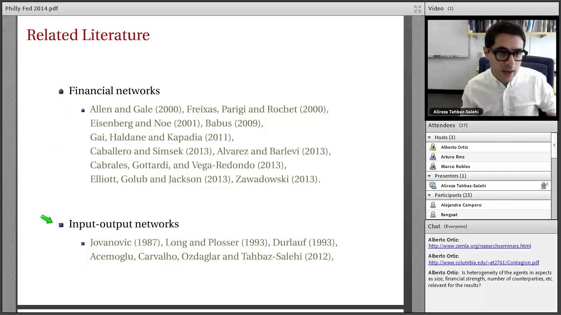This screenshot has width=561, height=315.
Task: Select participant name Banguat
Action: (449, 215)
